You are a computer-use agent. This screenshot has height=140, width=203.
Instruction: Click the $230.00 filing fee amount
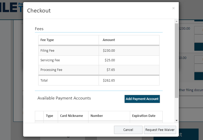[x=109, y=51]
